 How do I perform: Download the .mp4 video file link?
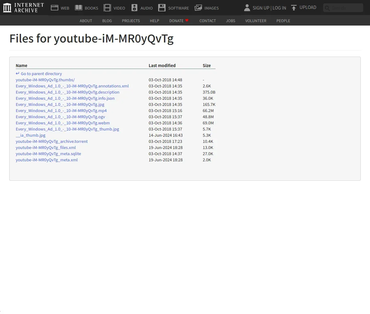click(x=61, y=111)
